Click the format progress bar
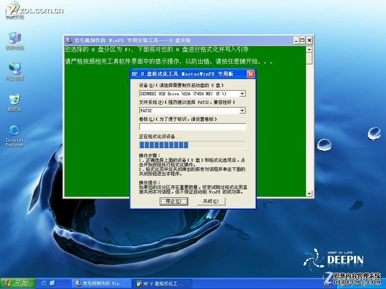The height and width of the screenshot is (289, 386). coord(193,145)
